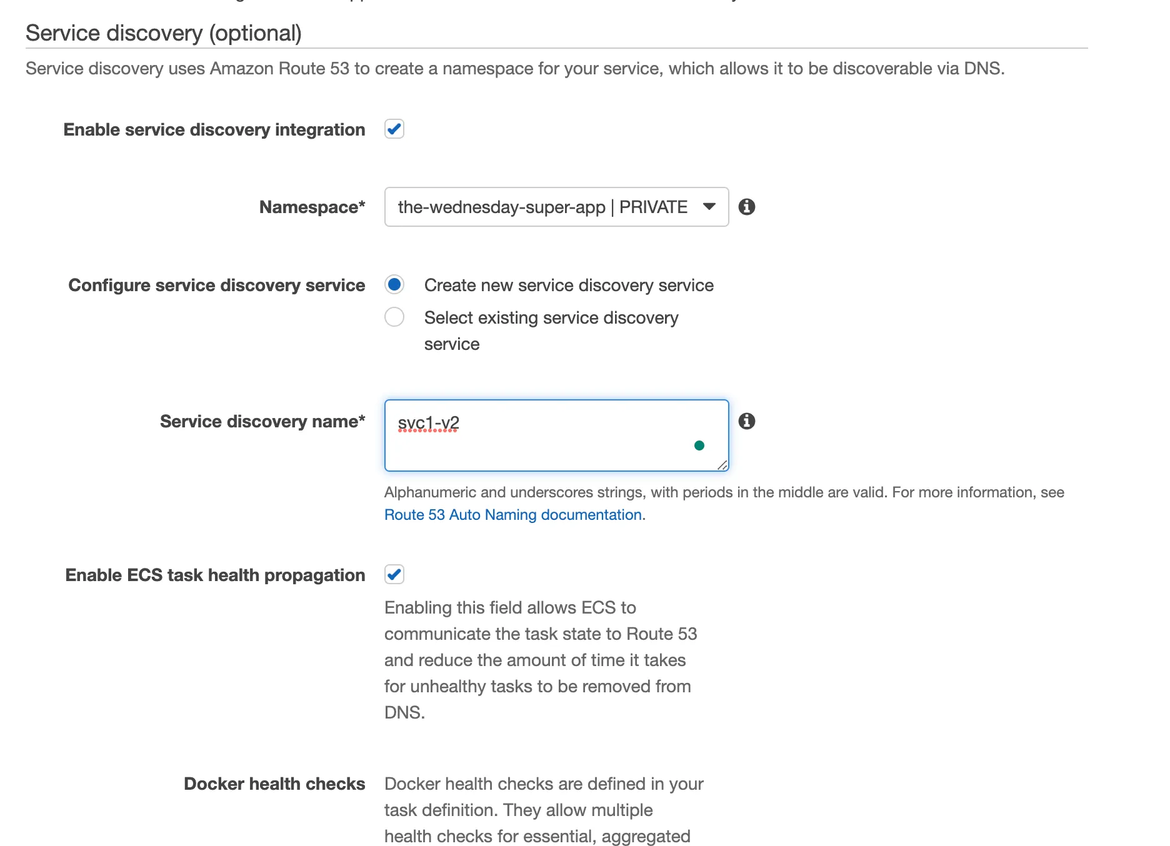Click Enable ECS task health propagation label

click(216, 575)
